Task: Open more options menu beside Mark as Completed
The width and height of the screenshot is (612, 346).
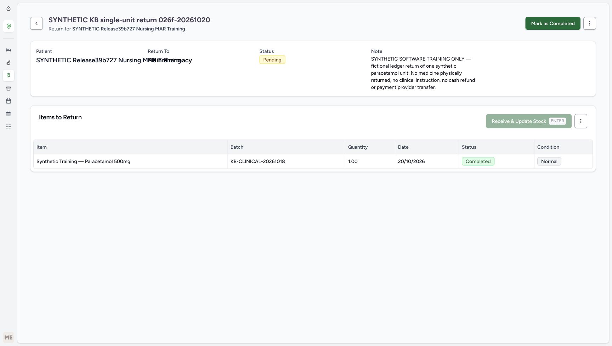Action: (589, 23)
